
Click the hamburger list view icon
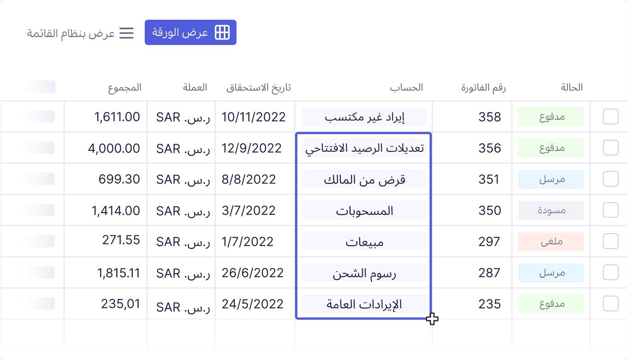click(x=127, y=33)
